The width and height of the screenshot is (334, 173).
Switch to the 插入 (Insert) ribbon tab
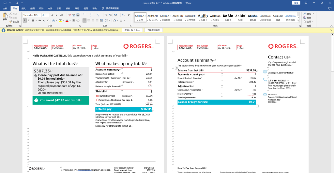pos(23,8)
